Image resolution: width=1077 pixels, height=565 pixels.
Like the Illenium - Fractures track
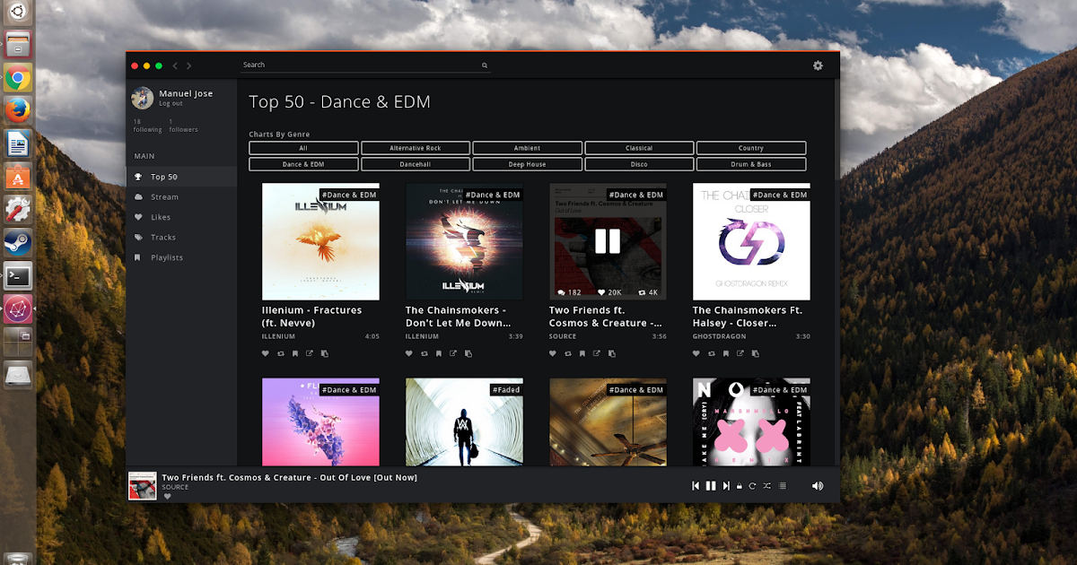coord(265,353)
